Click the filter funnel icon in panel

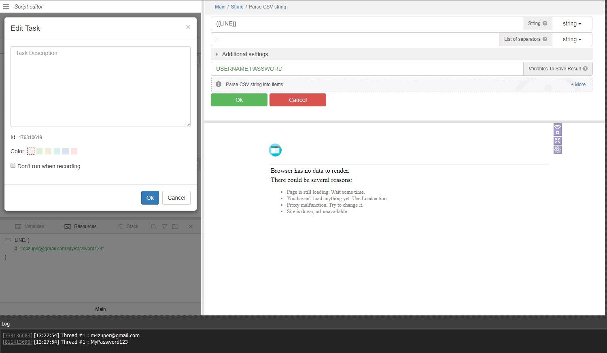164,226
